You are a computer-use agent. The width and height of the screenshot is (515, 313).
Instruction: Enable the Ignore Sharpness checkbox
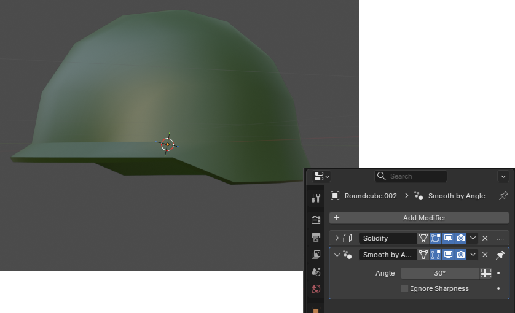click(404, 288)
